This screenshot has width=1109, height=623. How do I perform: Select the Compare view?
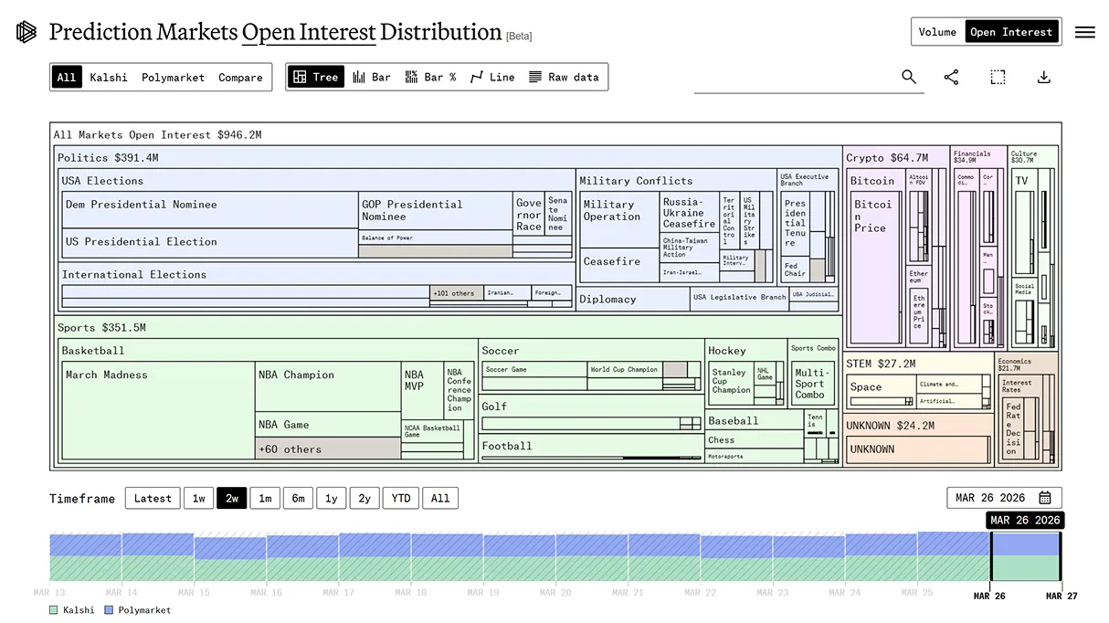[x=240, y=78]
